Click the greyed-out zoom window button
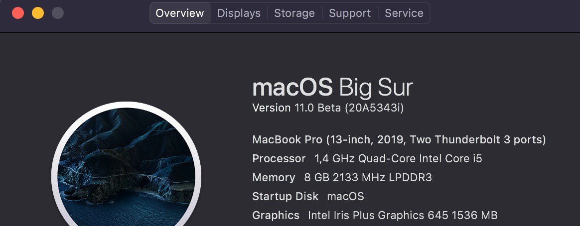The image size is (580, 226). 58,13
